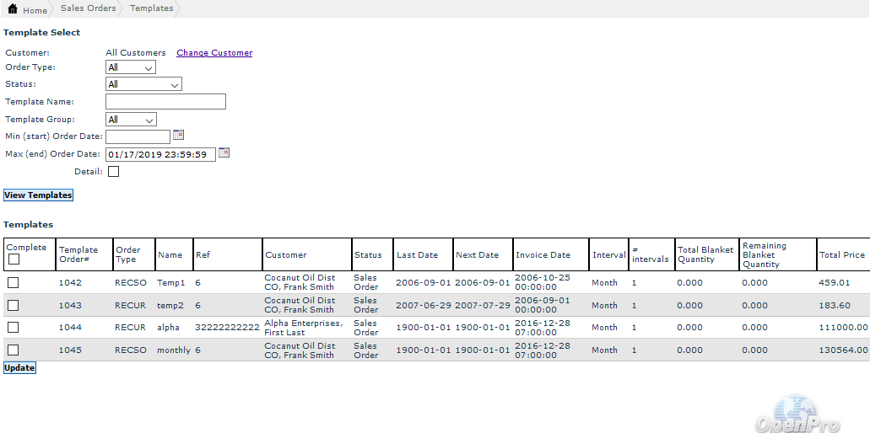Mark template order 1042 as complete

point(14,282)
